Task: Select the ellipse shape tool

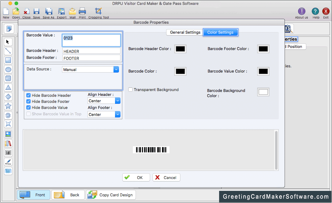Action: 8,69
